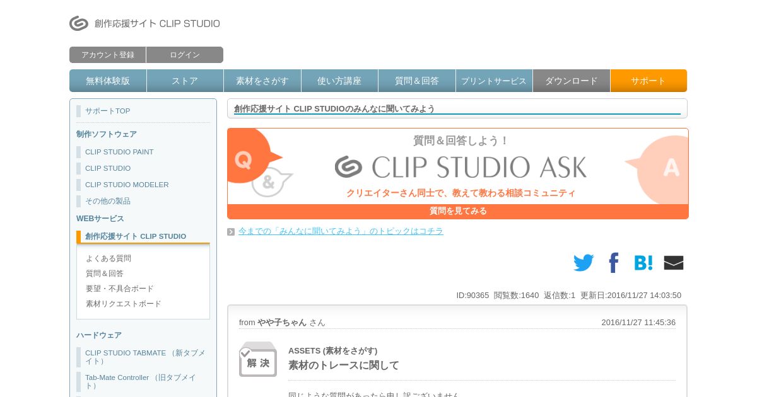Click the CLIP STUDIO logo icon at top
The image size is (757, 397).
pos(79,23)
